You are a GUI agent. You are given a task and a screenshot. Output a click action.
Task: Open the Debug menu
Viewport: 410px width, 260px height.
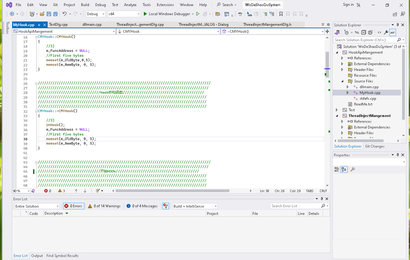[x=100, y=5]
